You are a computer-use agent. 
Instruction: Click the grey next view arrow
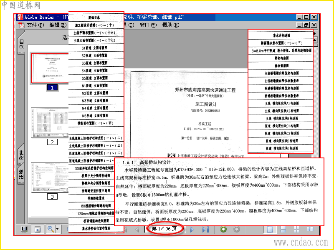point(236,229)
